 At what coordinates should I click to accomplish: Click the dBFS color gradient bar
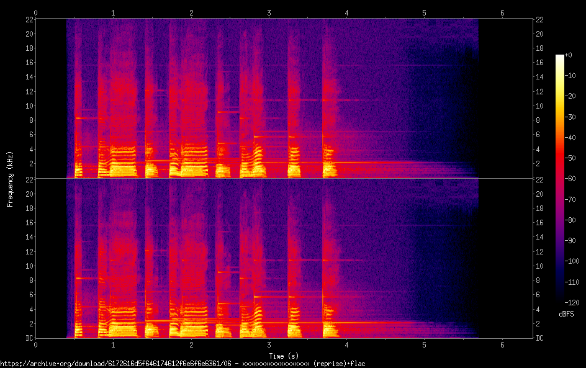(x=560, y=180)
